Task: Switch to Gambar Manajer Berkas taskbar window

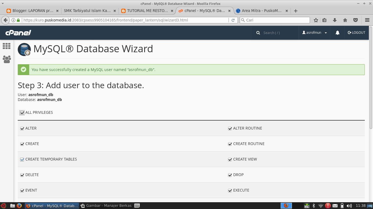Action: (106, 206)
